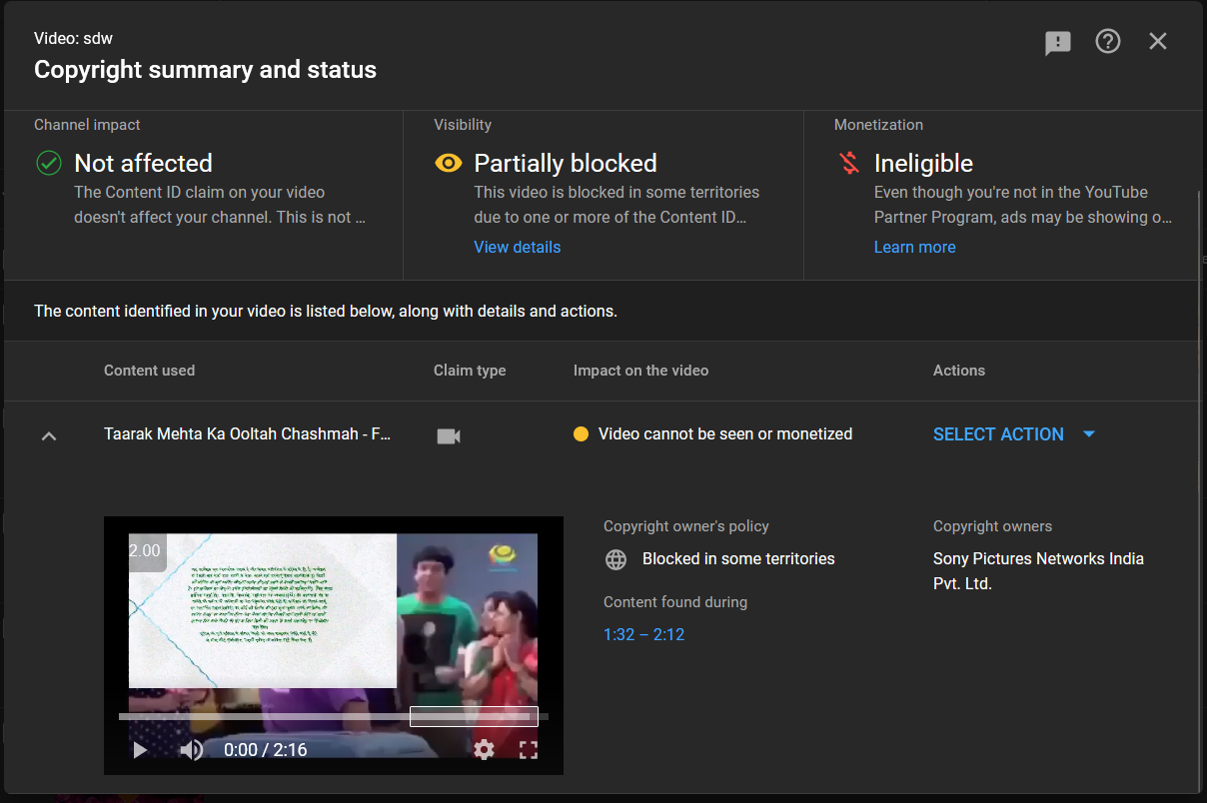Viewport: 1207px width, 803px height.
Task: Click the globe icon for territory policy
Action: coord(616,559)
